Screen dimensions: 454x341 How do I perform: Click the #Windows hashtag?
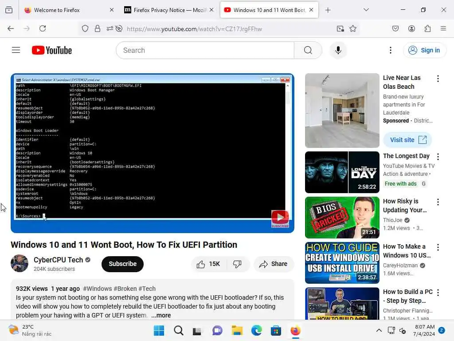click(x=97, y=289)
